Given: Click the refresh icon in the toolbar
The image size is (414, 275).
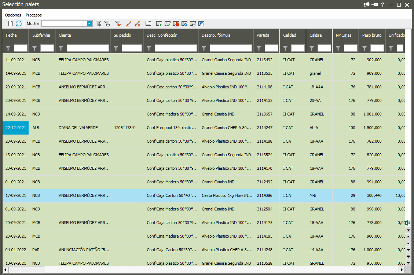Looking at the screenshot, I should pyautogui.click(x=19, y=23).
